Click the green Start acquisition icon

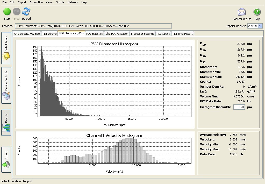(x=7, y=12)
